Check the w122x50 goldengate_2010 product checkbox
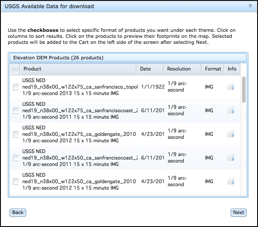Image resolution: width=258 pixels, height=227 pixels. click(16, 182)
